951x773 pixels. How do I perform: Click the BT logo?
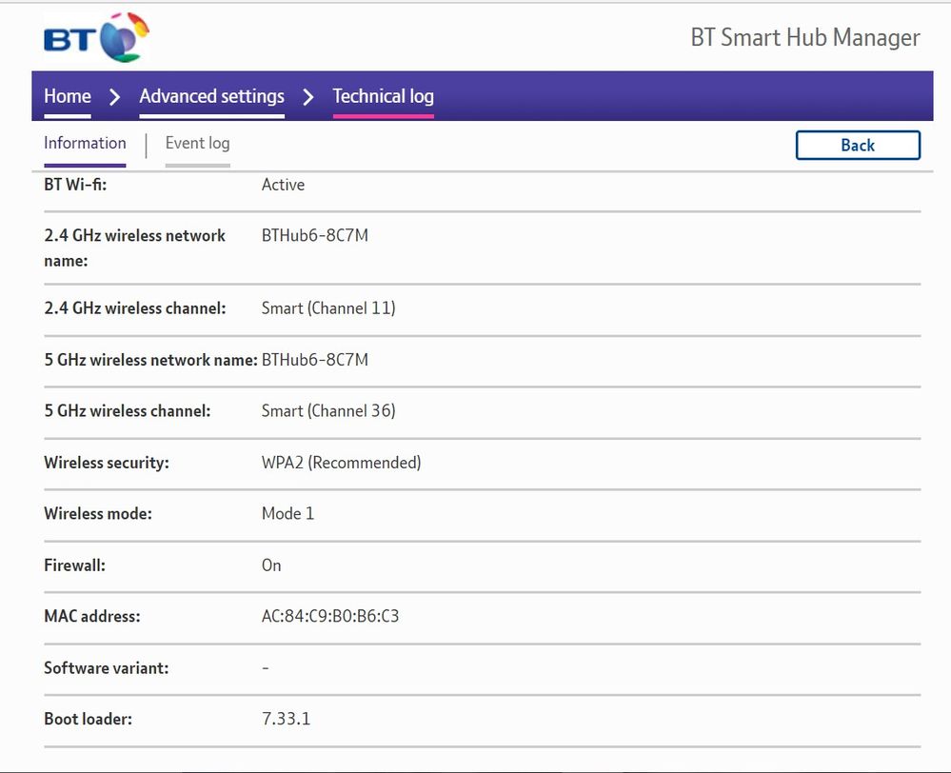click(96, 36)
